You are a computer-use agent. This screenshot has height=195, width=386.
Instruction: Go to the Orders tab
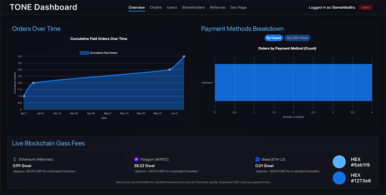point(156,7)
